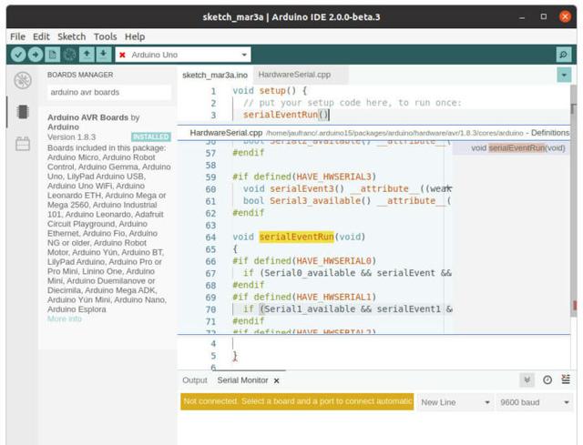Select the Boards Manager chip icon
Screen dimensions: 583x445
[23, 111]
